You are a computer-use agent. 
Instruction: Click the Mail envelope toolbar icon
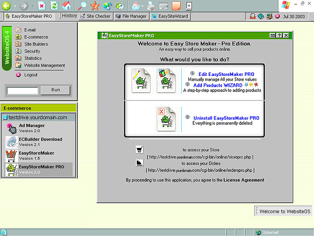coord(136,6)
